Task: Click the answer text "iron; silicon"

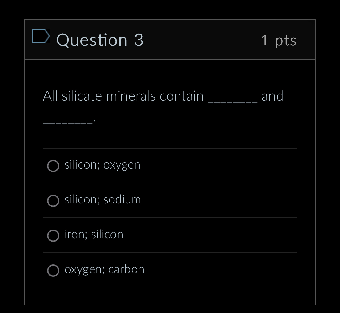Action: pyautogui.click(x=94, y=234)
